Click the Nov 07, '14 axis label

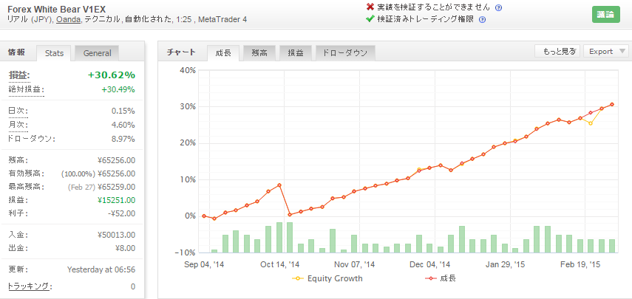[355, 264]
